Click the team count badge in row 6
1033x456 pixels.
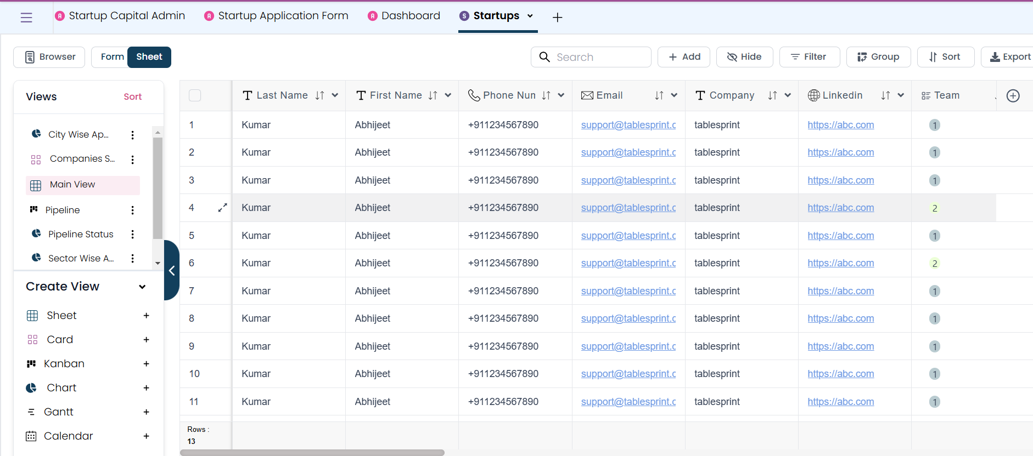(935, 264)
